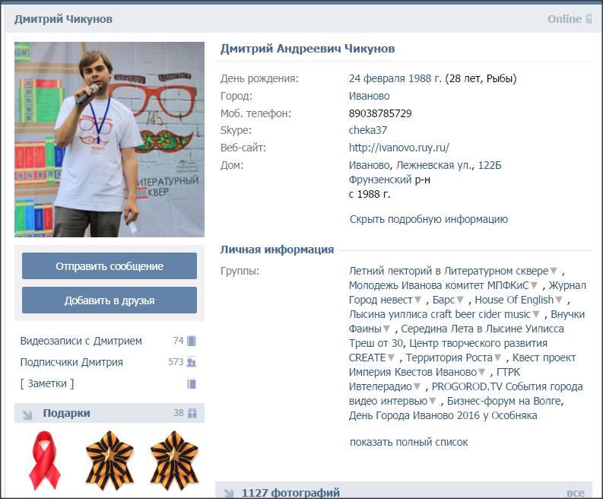Click Скрыть подробную информацию link

429,219
